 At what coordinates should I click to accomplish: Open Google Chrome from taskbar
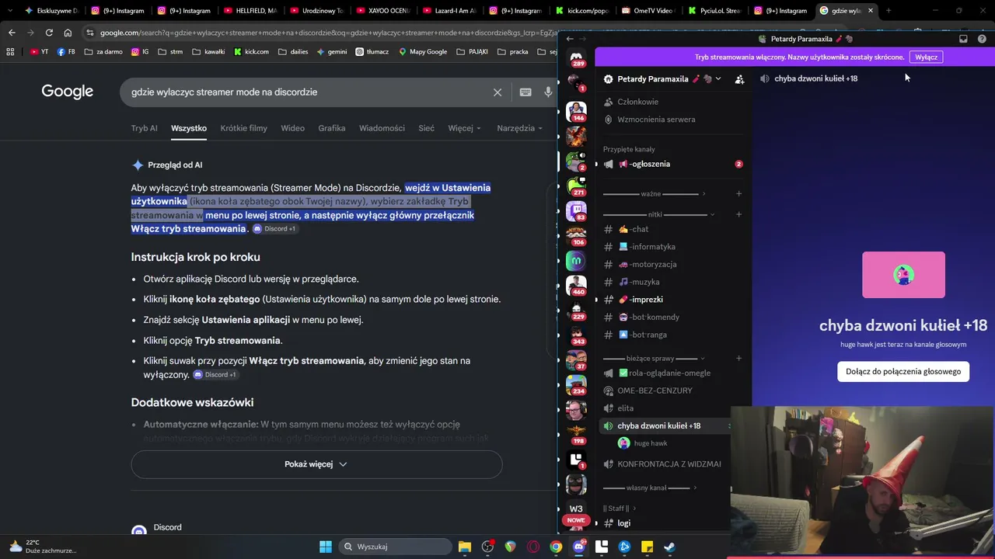[556, 547]
